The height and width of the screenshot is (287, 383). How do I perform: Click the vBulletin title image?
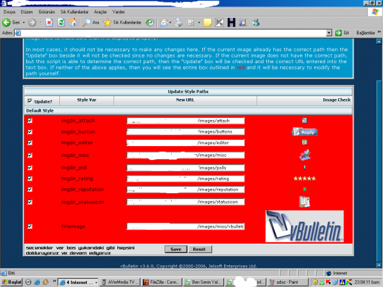coord(304,226)
